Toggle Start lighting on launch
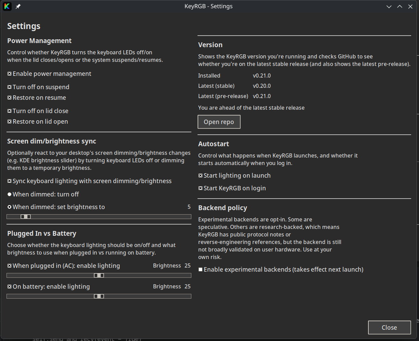Viewport: 419px width, 341px height. click(x=201, y=176)
